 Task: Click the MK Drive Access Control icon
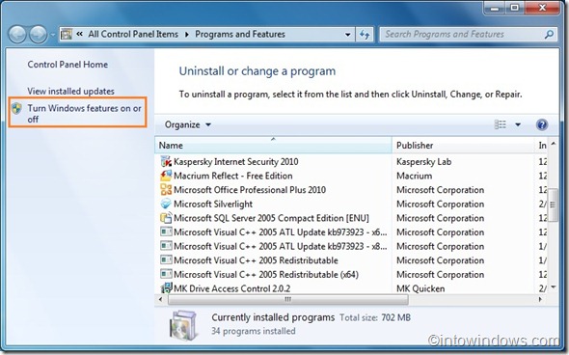coord(166,287)
